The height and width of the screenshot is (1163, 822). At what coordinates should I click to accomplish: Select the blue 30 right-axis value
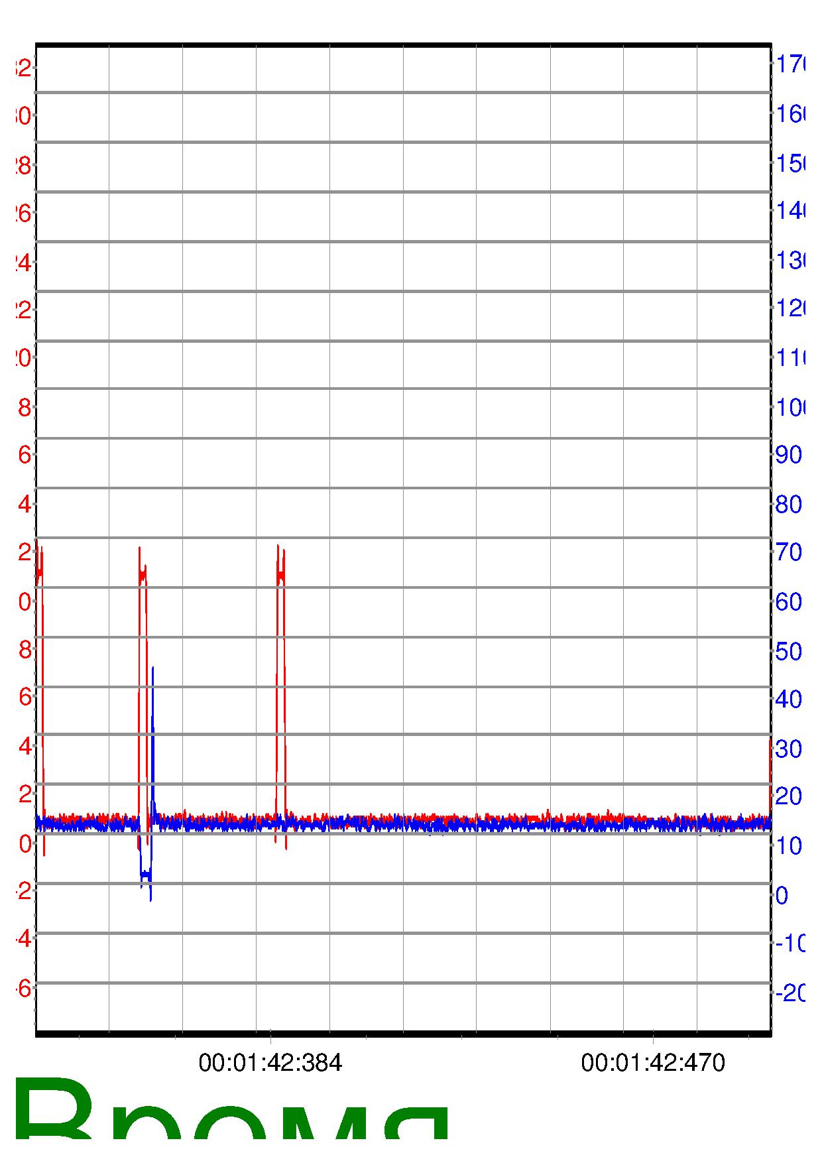(x=788, y=749)
